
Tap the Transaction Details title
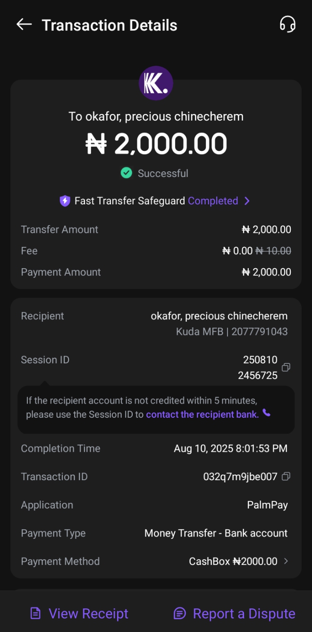pyautogui.click(x=110, y=25)
